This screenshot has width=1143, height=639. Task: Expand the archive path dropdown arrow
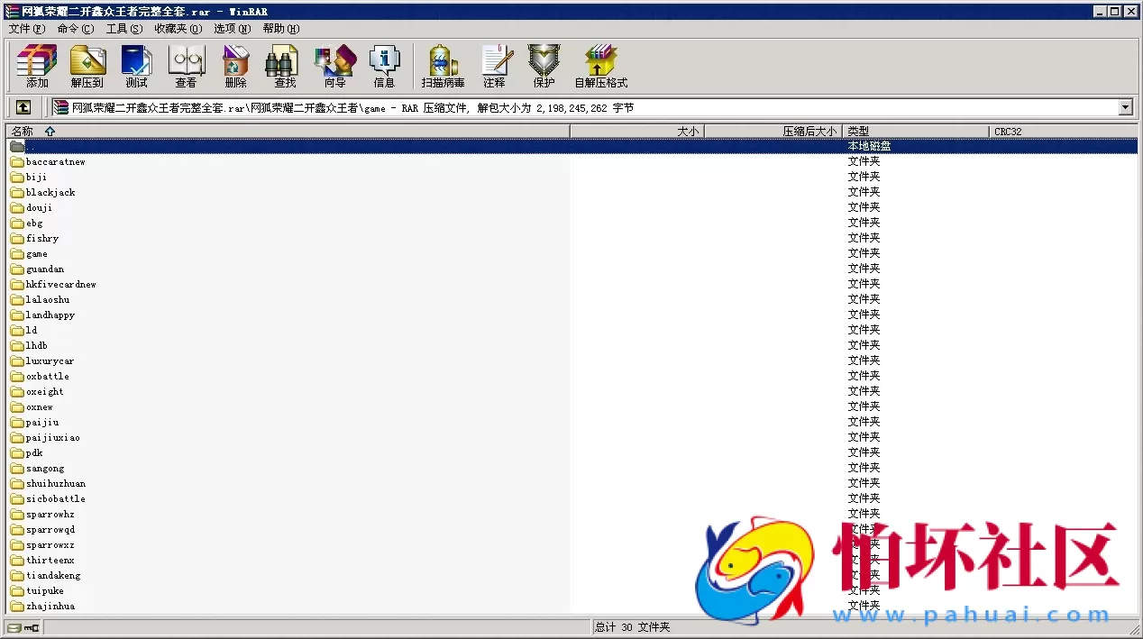(x=1125, y=108)
